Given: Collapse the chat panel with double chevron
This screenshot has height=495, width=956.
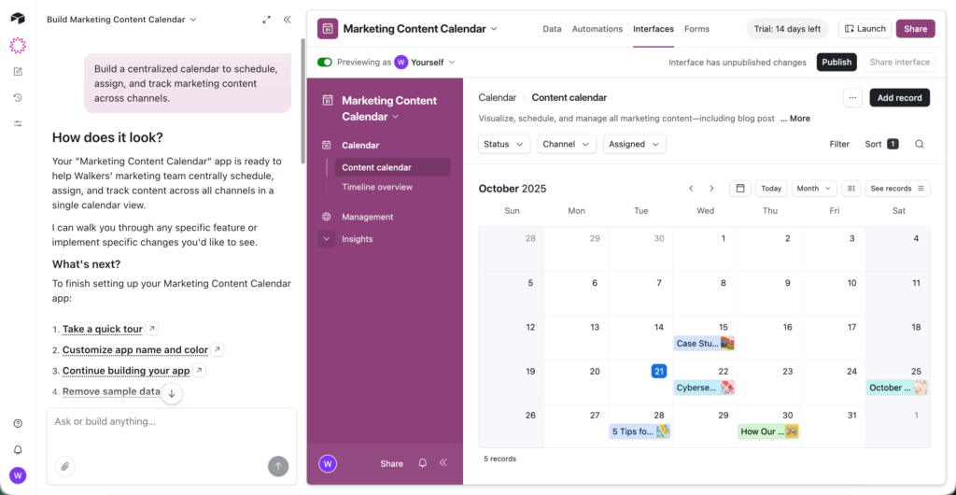Looking at the screenshot, I should pos(287,19).
